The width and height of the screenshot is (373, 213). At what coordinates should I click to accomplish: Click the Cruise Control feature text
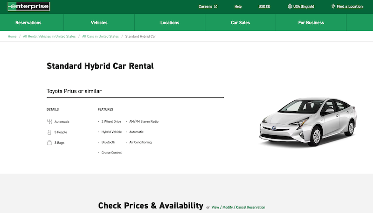[111, 153]
